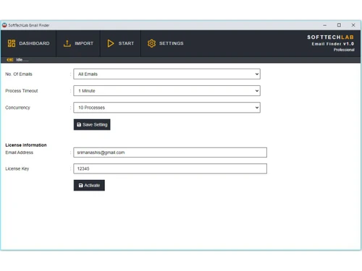Click the Process Timeout label
The image size is (362, 271).
[x=22, y=91]
